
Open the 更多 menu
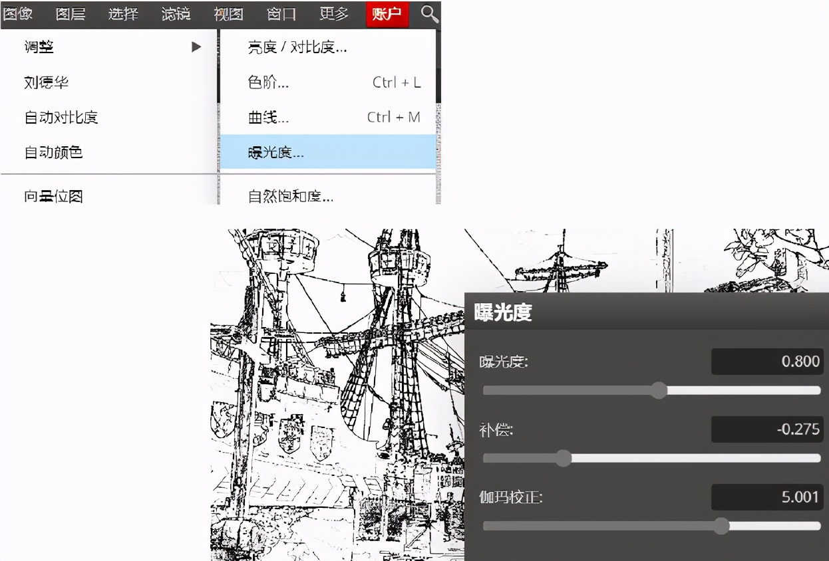point(333,14)
